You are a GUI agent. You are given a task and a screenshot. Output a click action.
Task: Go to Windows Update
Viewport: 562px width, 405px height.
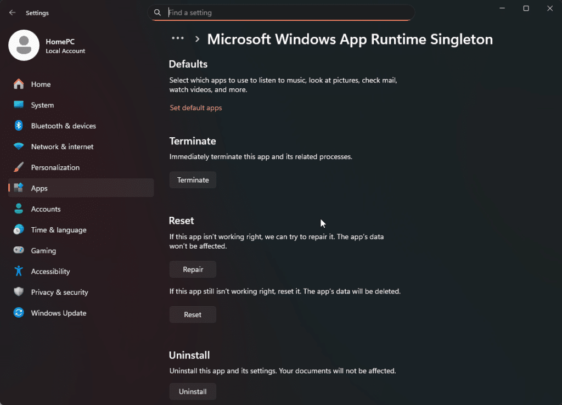(x=81, y=313)
